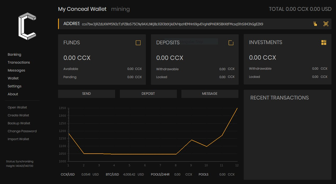
Task: Click the square icon in Deposits panel
Action: (x=231, y=43)
